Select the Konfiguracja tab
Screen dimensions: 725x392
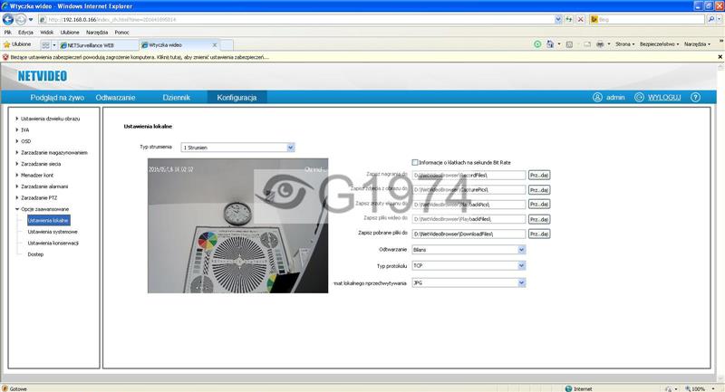237,98
